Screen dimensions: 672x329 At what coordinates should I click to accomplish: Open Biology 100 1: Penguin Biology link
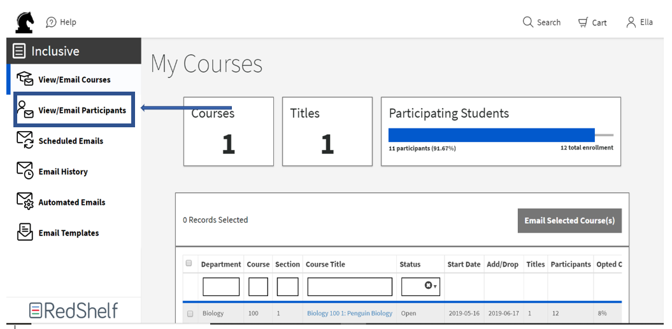coord(349,313)
